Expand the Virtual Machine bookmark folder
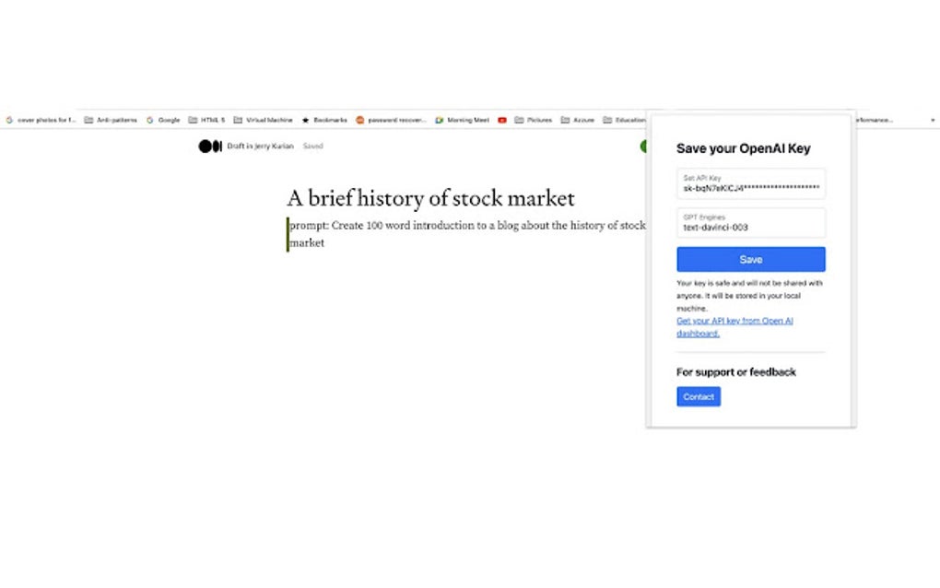The height and width of the screenshot is (588, 940). 264,120
